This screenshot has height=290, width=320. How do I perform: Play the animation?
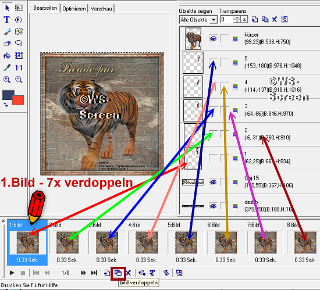(x=12, y=273)
